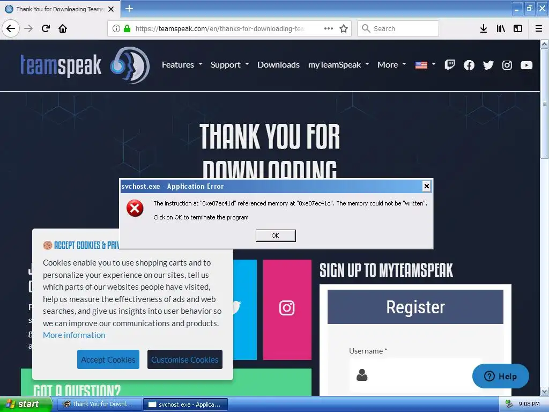Image resolution: width=549 pixels, height=412 pixels.
Task: Open a new browser tab
Action: click(129, 9)
